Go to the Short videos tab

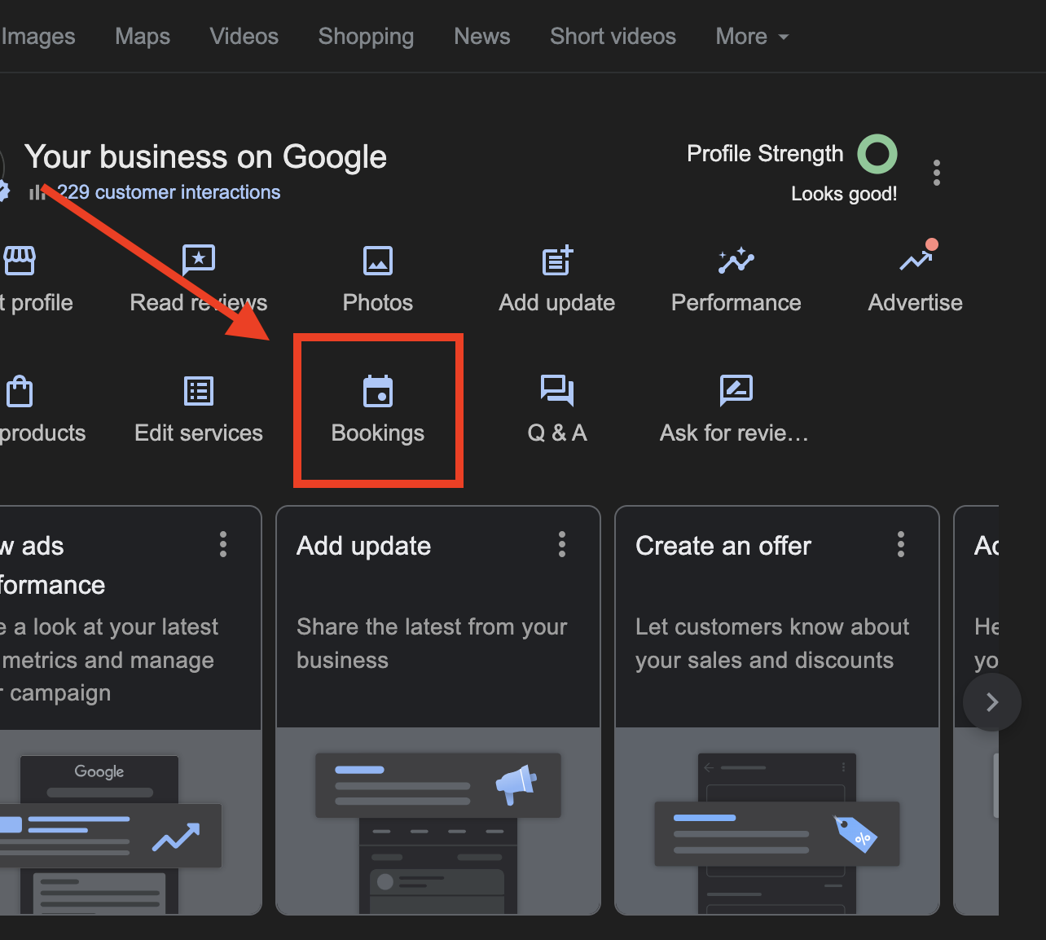[613, 37]
